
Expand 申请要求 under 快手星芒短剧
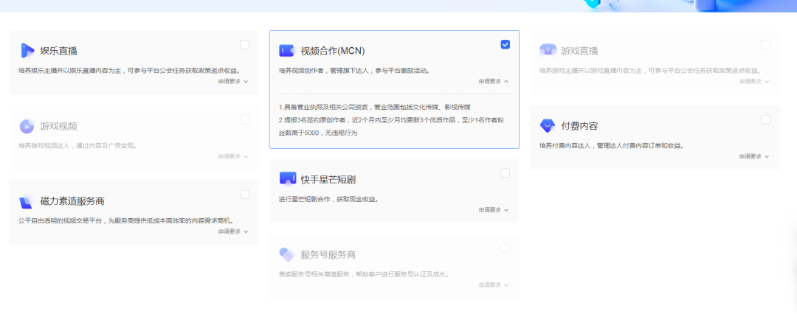click(494, 210)
